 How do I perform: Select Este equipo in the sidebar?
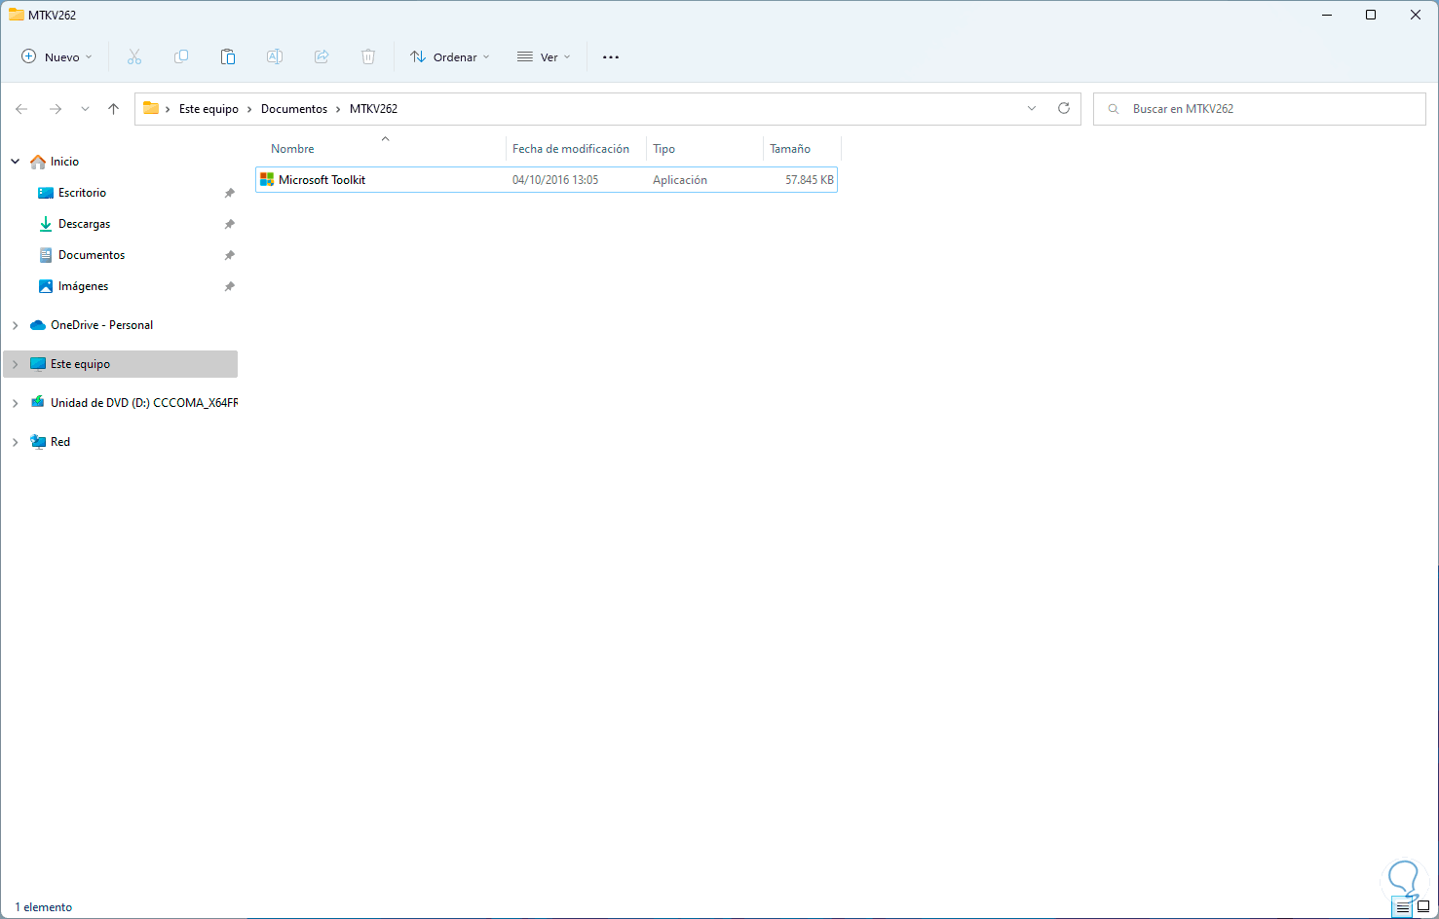pyautogui.click(x=121, y=364)
